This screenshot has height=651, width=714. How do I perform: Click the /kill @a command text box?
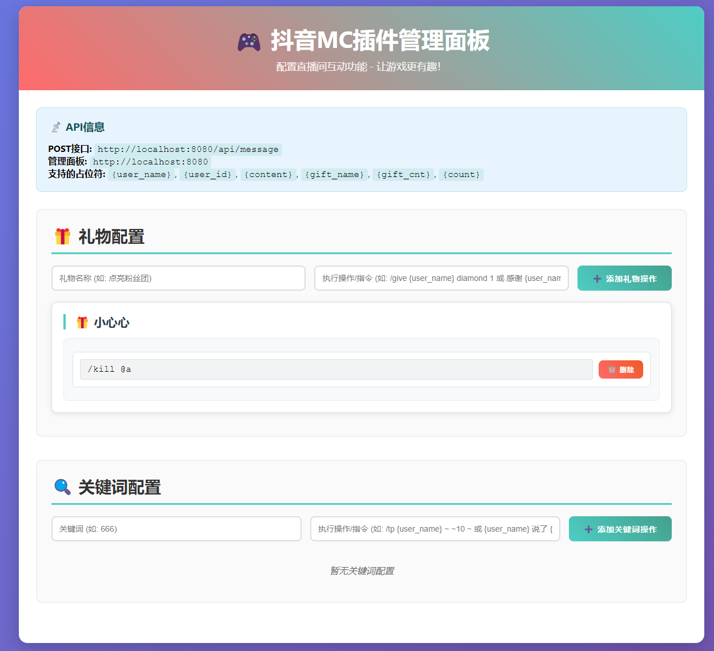point(336,369)
